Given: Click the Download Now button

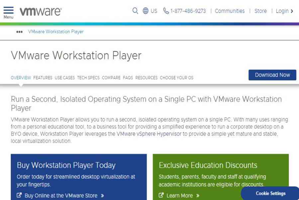Looking at the screenshot, I should point(272,75).
